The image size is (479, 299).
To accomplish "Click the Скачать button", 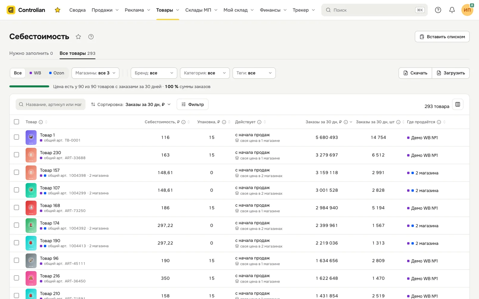I will [415, 73].
